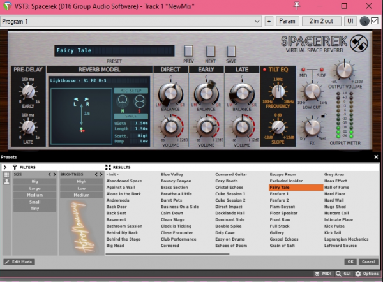This screenshot has height=282, width=383.
Task: Click the sound source marker in room display
Action: coord(82,130)
